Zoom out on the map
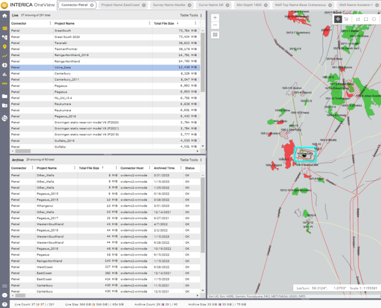 tap(215, 26)
